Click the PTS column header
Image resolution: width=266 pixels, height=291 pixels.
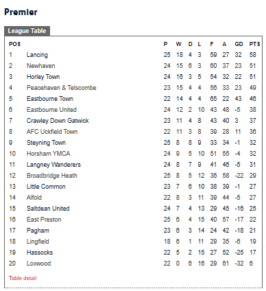pyautogui.click(x=254, y=44)
